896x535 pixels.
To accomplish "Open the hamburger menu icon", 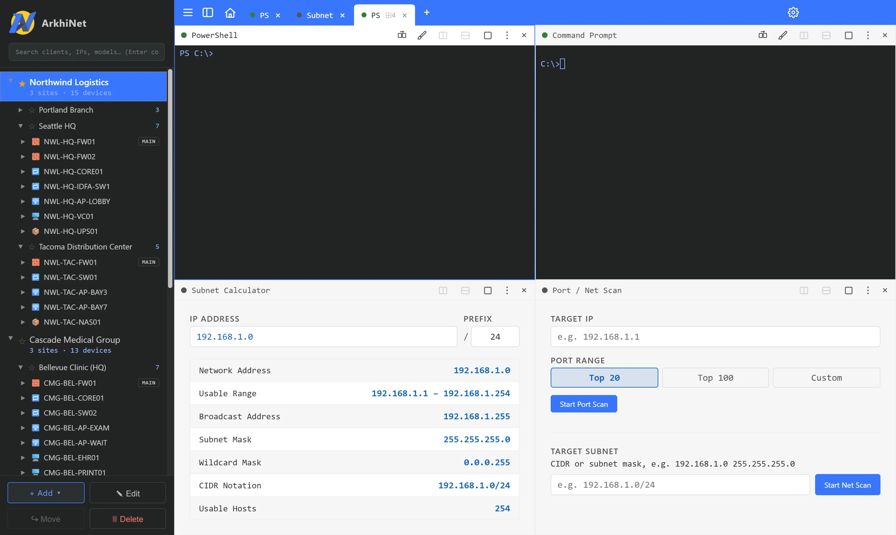I will [x=188, y=13].
